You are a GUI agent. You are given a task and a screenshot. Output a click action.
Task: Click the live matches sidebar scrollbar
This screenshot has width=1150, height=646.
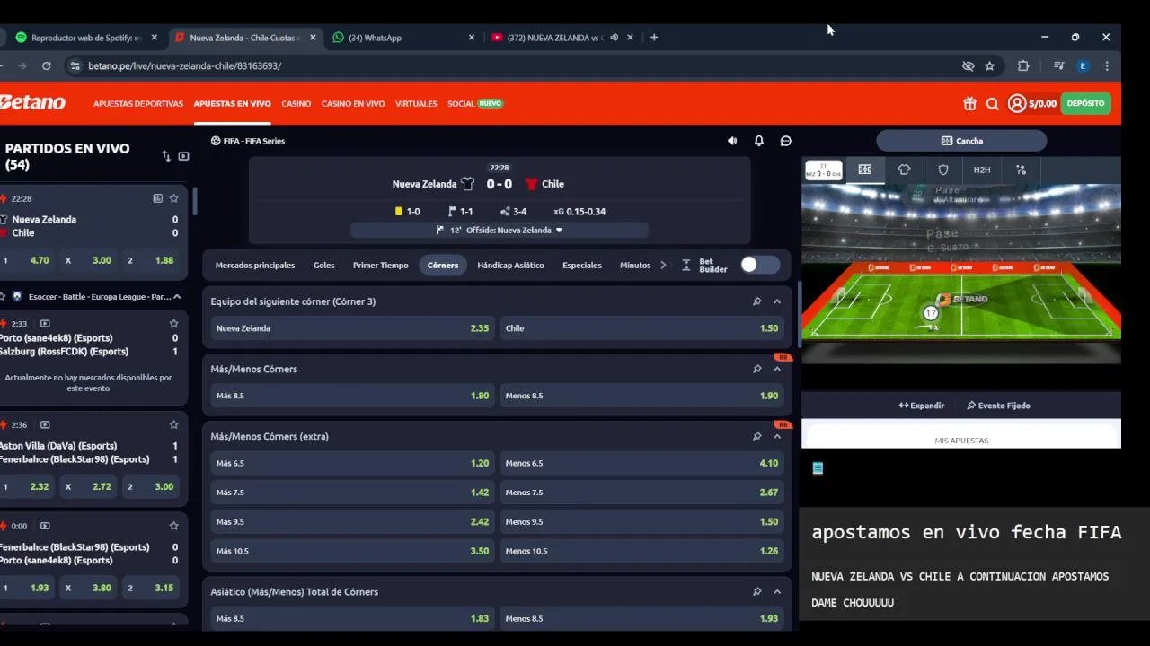point(194,202)
